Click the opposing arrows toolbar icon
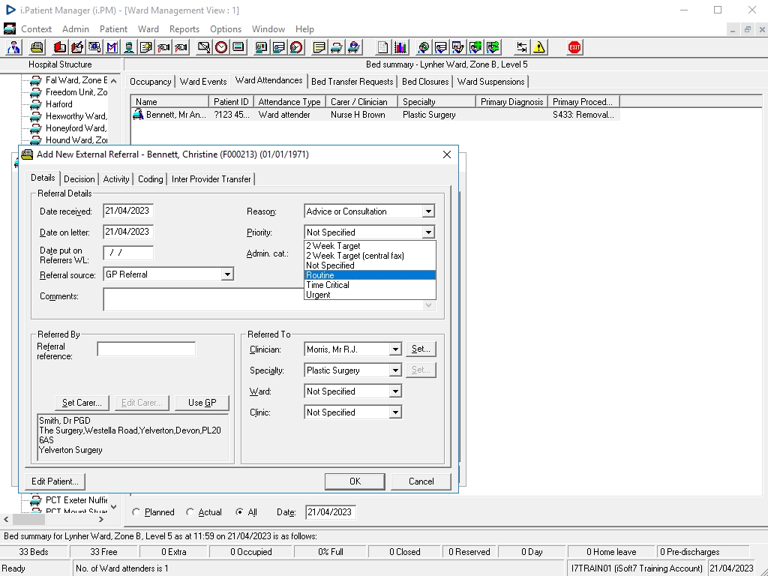 (x=522, y=47)
